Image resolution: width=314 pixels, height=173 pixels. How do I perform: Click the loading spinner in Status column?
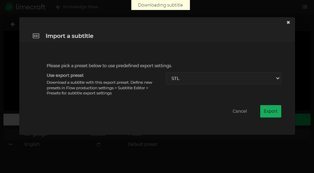98,144
